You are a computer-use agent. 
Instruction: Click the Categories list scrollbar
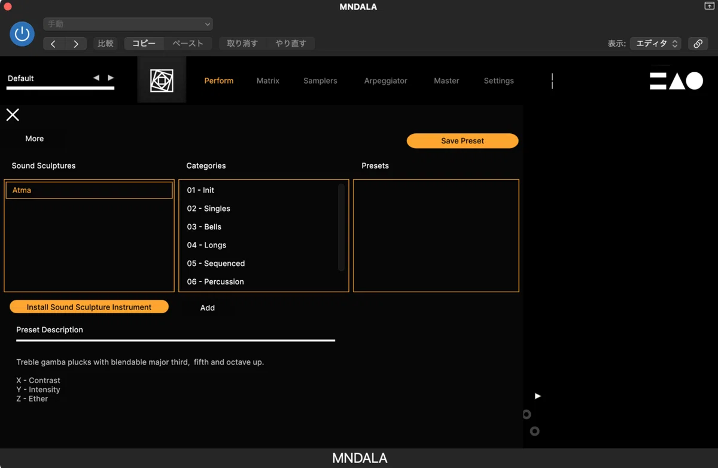click(x=341, y=228)
